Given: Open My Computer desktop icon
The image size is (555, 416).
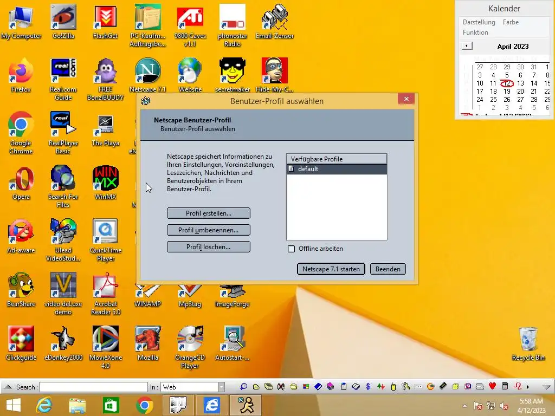Looking at the screenshot, I should point(21,22).
